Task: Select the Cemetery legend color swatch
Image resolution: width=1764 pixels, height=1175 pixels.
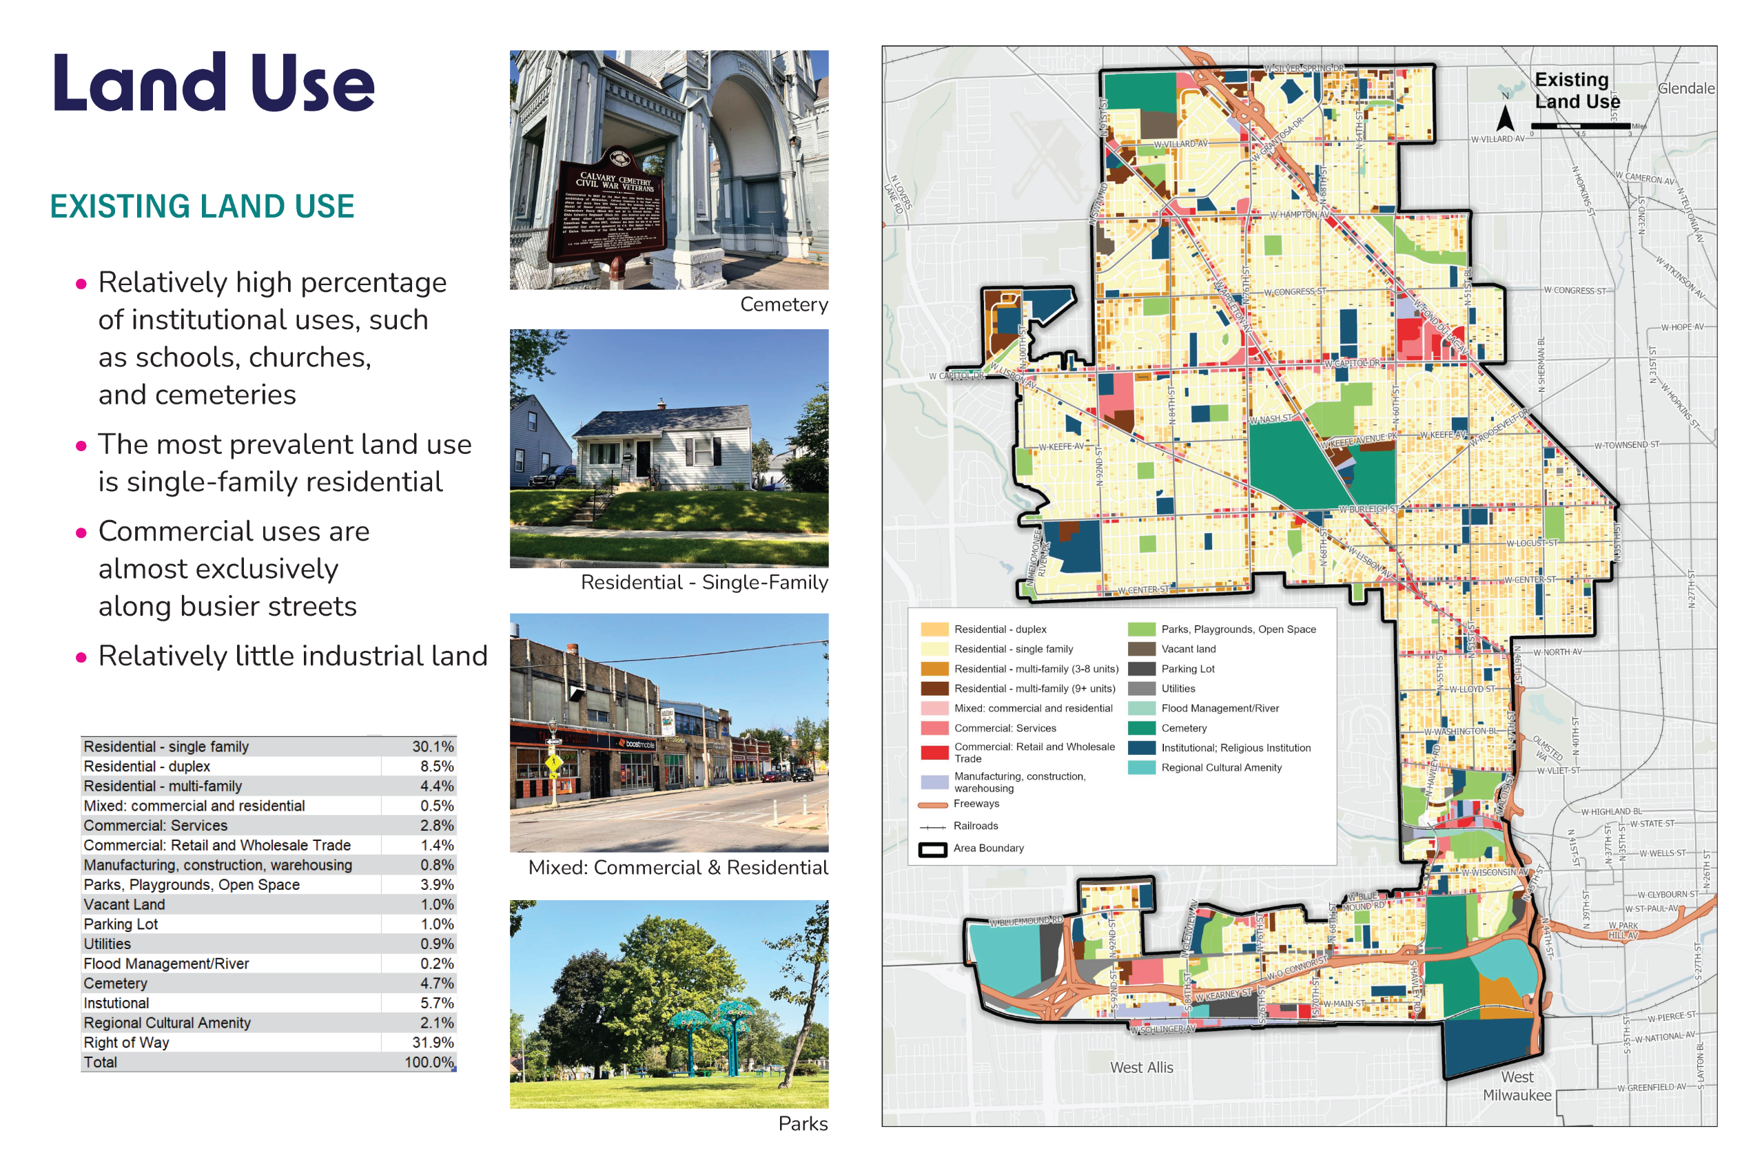Action: 1140,727
